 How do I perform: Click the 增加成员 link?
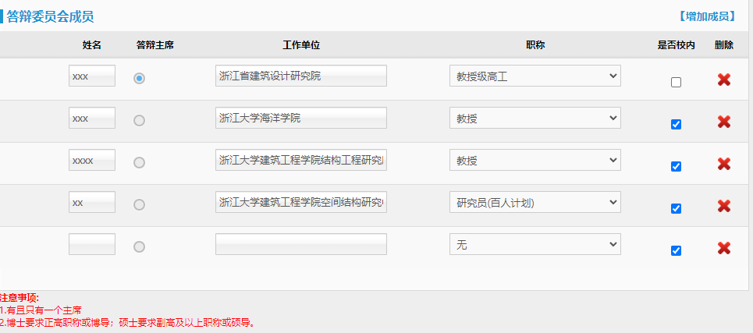tap(707, 17)
